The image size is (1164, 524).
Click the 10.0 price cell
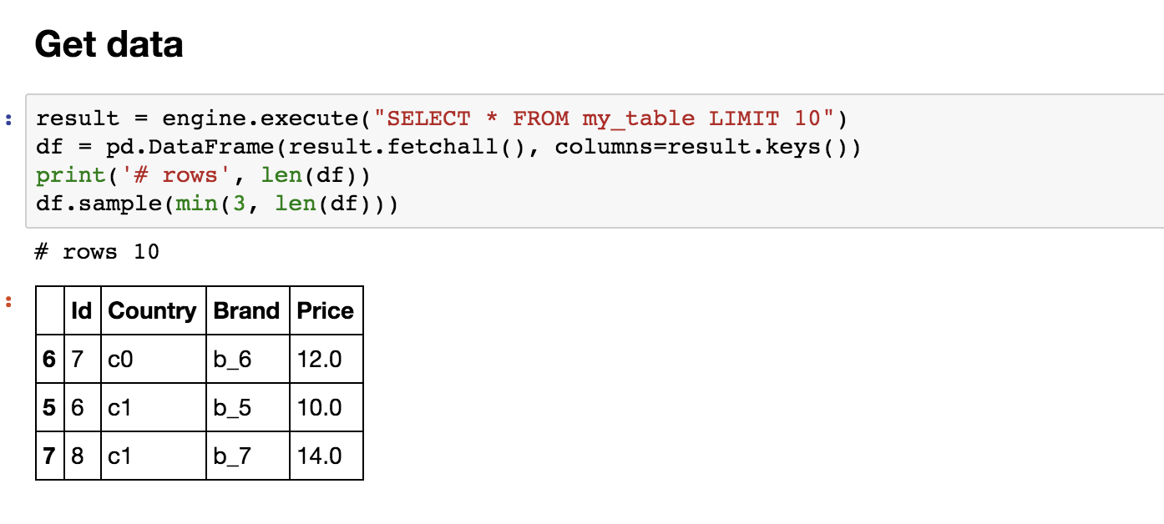(x=326, y=407)
